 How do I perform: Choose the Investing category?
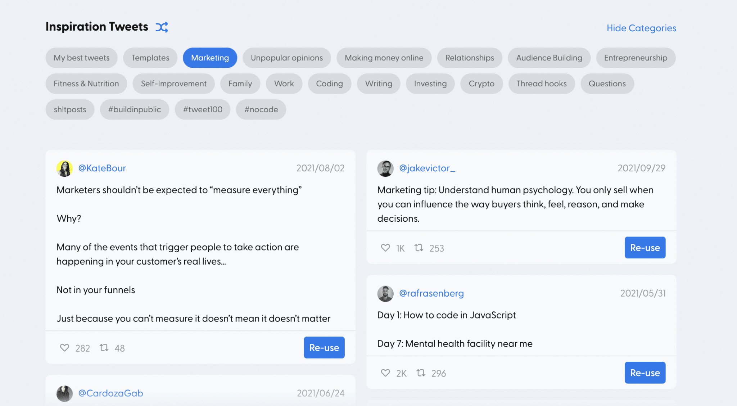[430, 84]
